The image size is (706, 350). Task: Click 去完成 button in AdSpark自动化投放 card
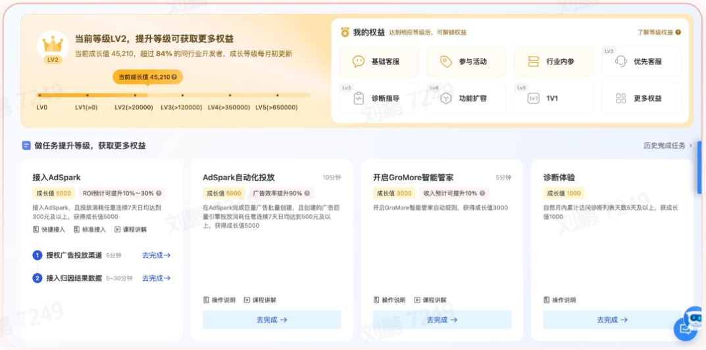(x=272, y=320)
